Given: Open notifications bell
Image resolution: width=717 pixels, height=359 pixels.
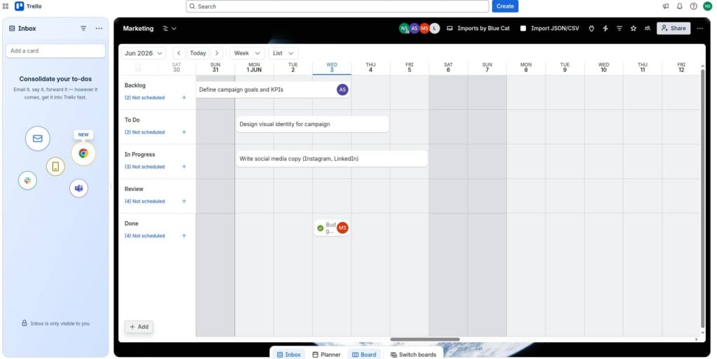Looking at the screenshot, I should [x=679, y=6].
